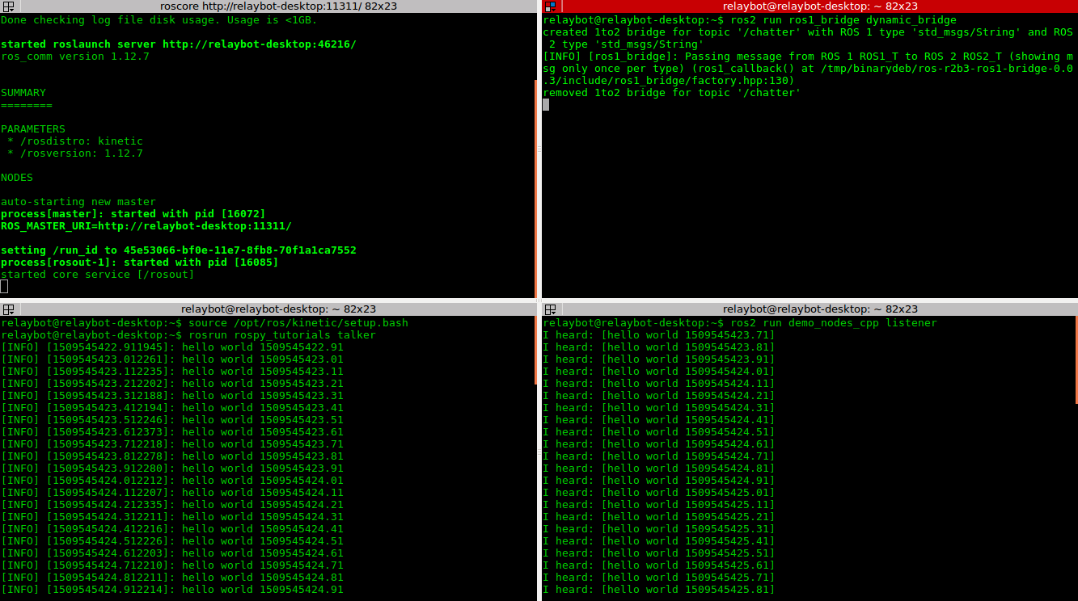
Task: Click the '/rosdistro: kinetic' parameter line
Action: 75,141
